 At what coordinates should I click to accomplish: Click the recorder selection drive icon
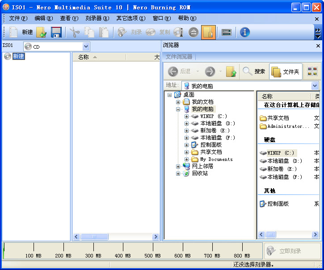point(227,32)
